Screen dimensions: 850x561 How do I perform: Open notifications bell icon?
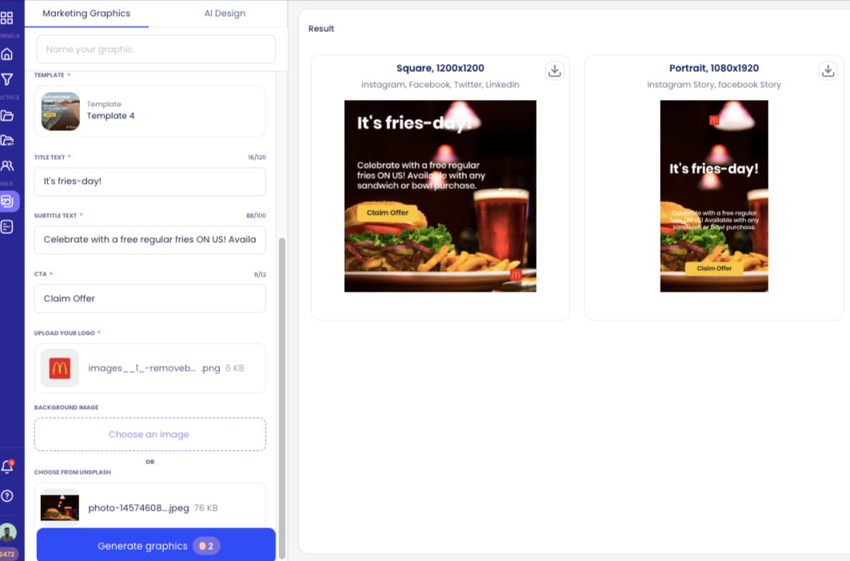point(7,467)
